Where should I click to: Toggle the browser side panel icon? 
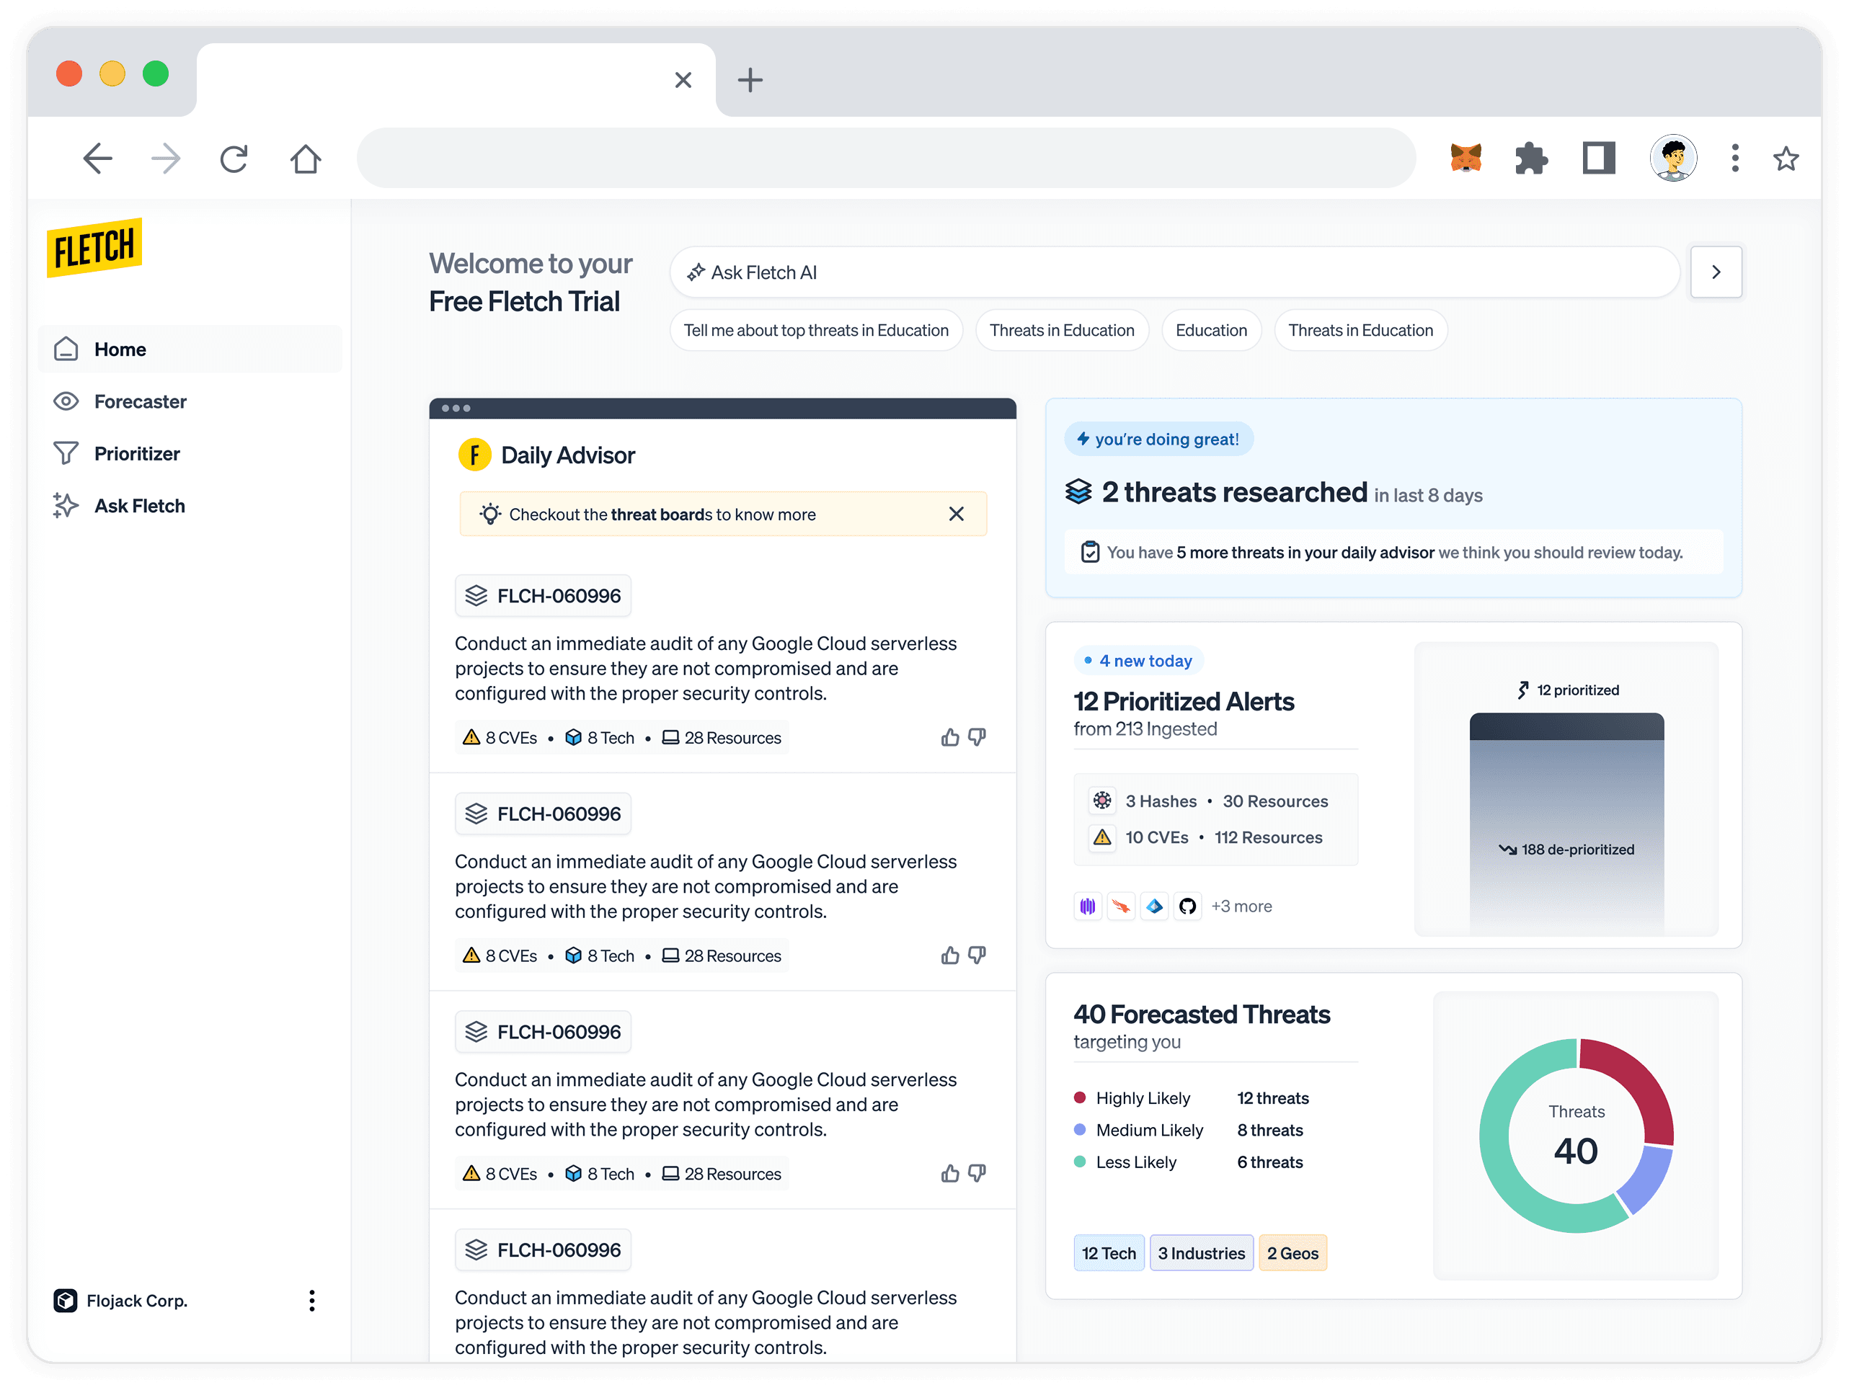(1598, 158)
